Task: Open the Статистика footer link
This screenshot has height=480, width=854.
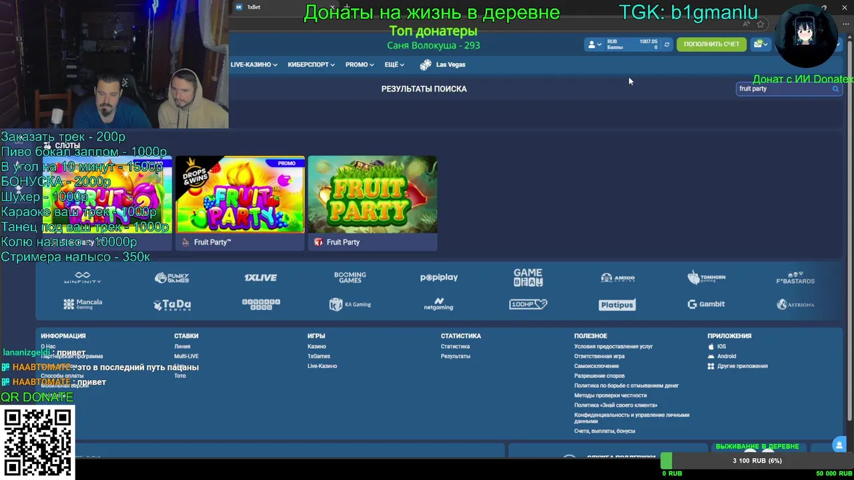Action: (x=455, y=347)
